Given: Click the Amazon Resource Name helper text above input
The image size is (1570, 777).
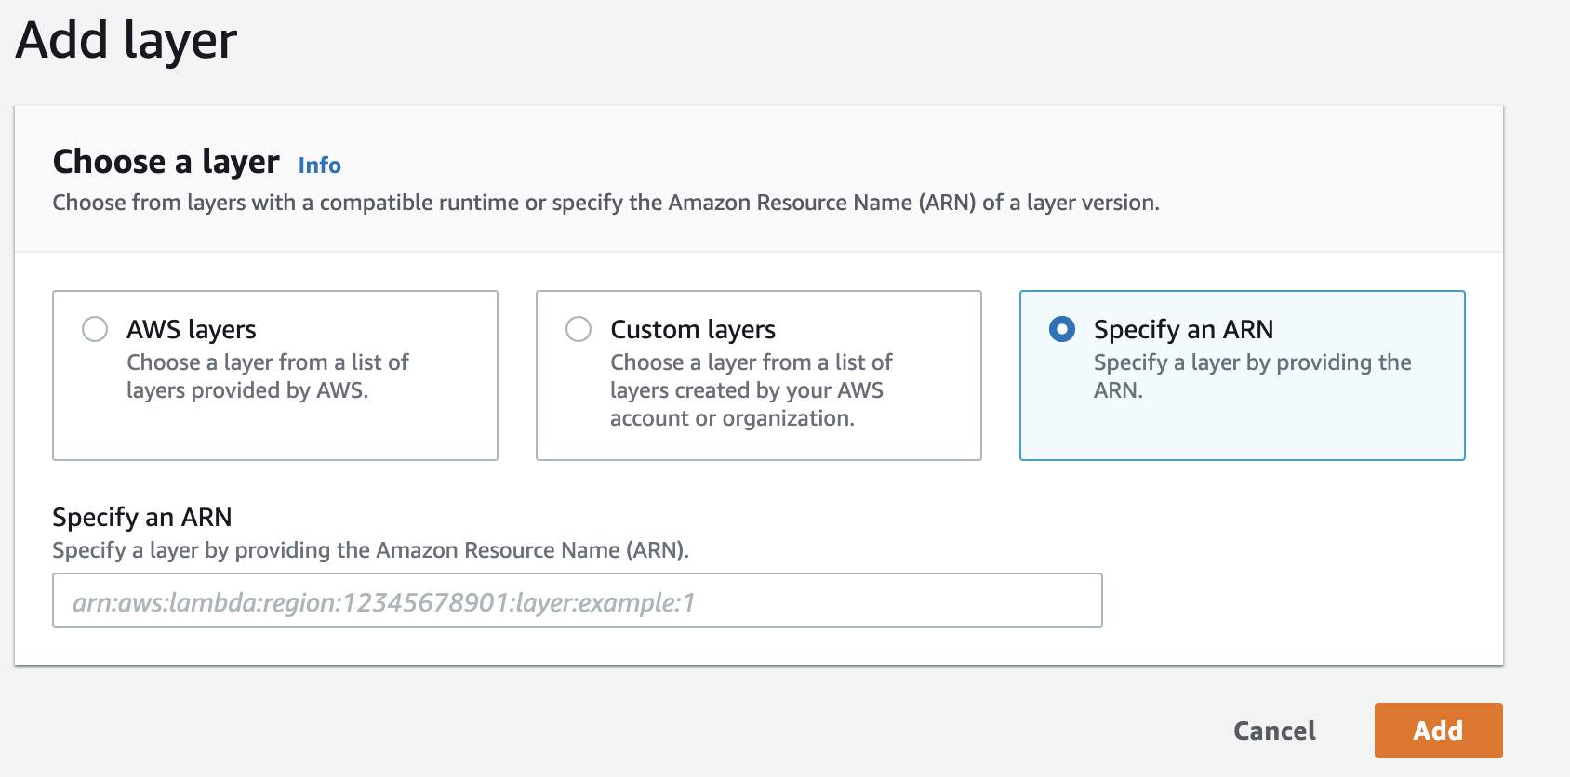Looking at the screenshot, I should tap(370, 550).
